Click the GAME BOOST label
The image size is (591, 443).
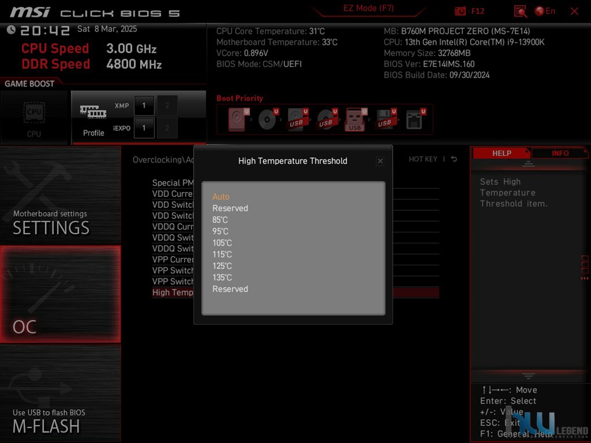click(29, 84)
